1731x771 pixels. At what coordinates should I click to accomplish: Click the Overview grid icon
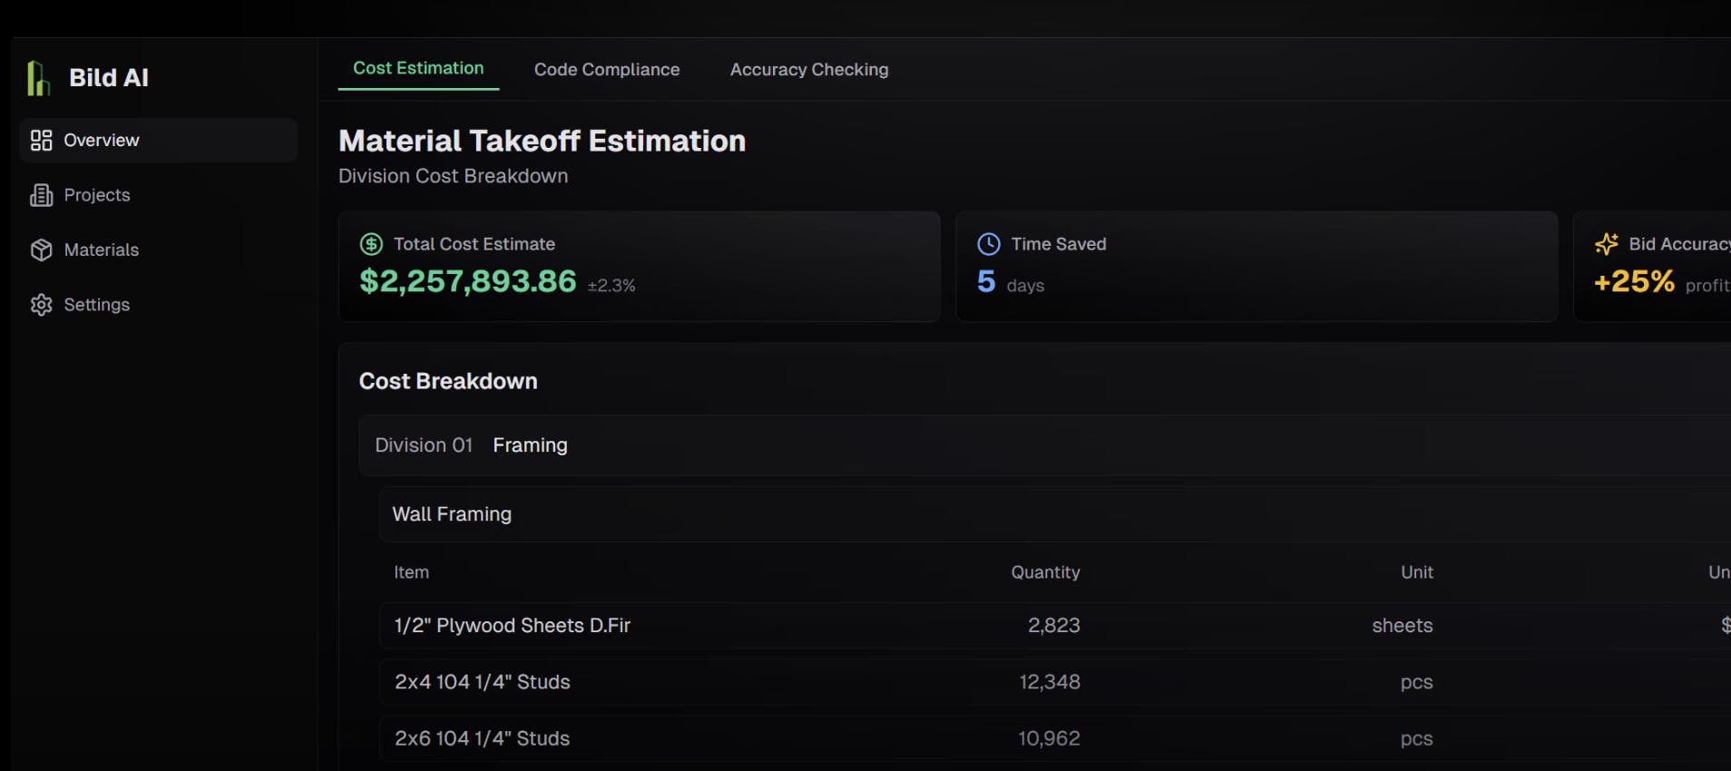(x=41, y=140)
